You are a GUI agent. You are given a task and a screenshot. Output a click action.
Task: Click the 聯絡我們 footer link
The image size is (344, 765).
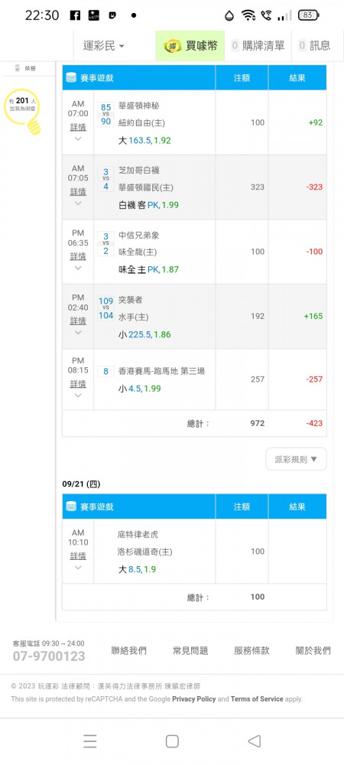click(x=129, y=650)
